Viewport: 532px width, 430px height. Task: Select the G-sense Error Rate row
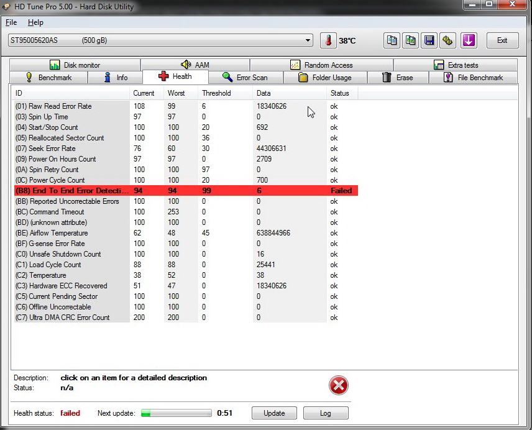186,244
